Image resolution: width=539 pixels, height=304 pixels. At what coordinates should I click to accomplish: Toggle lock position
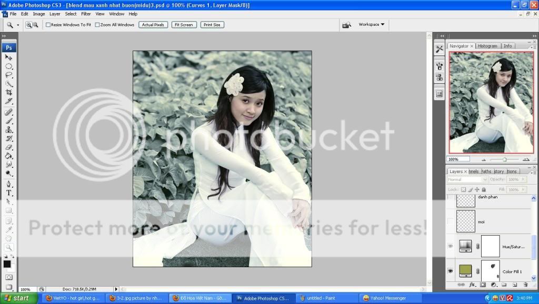pos(477,190)
